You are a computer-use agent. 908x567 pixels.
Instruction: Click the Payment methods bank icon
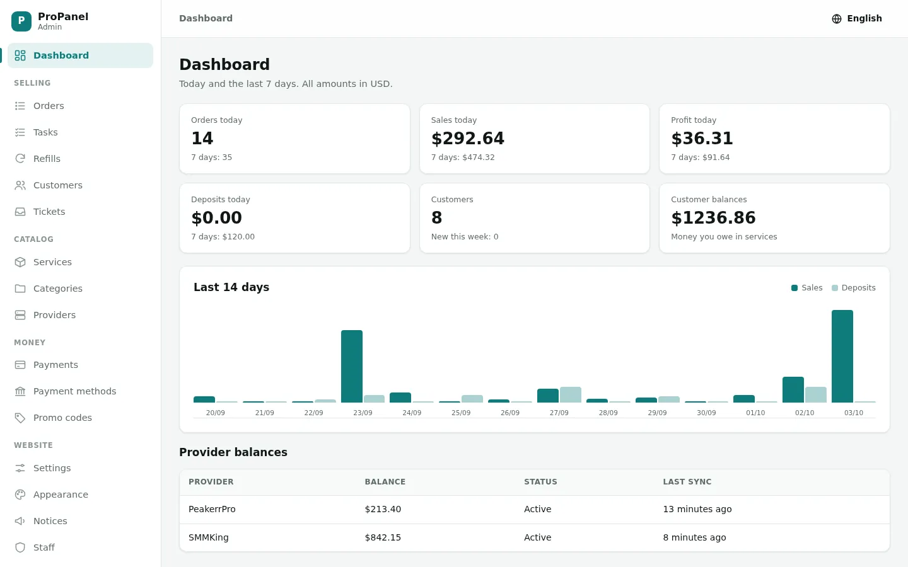[20, 391]
